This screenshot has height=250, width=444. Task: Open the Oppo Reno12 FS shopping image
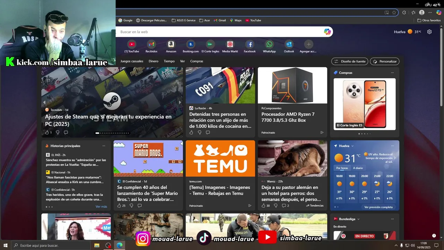coord(365,104)
